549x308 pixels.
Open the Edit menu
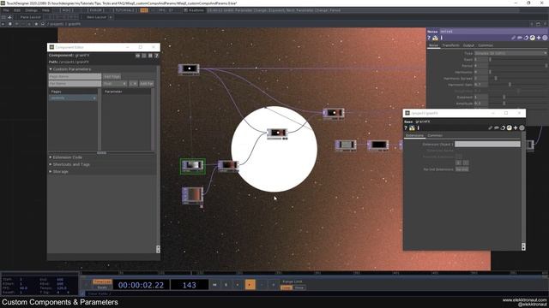coord(17,10)
